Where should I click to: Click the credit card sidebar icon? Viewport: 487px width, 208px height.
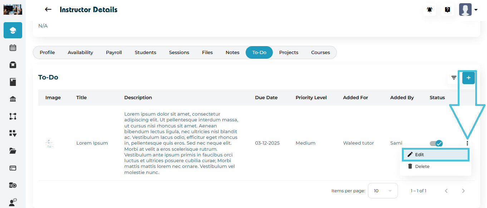click(x=13, y=168)
